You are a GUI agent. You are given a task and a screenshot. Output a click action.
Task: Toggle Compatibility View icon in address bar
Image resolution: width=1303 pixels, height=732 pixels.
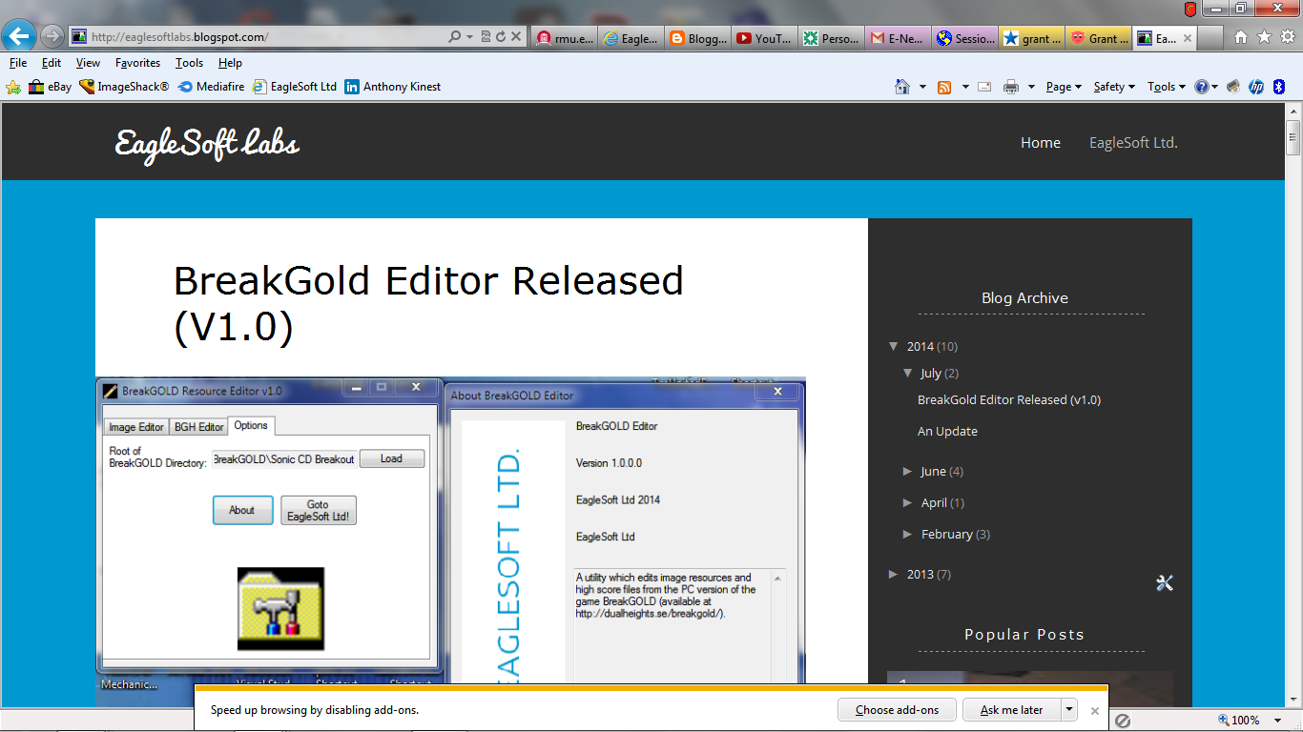[486, 37]
